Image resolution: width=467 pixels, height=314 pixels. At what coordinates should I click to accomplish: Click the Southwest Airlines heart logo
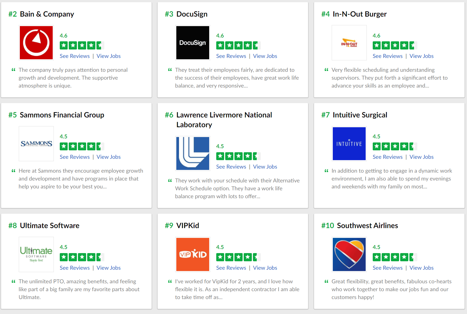[x=349, y=254]
